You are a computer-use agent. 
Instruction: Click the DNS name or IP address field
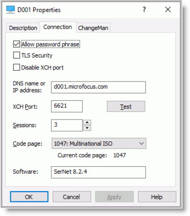click(99, 87)
